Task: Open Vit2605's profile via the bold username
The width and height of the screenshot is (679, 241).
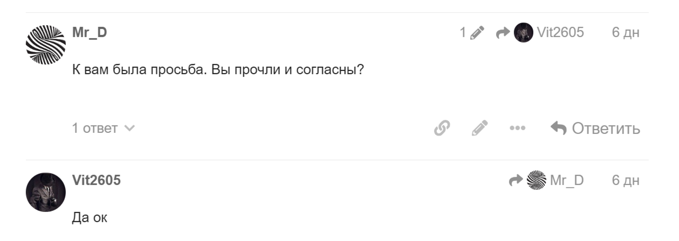Action: (96, 181)
